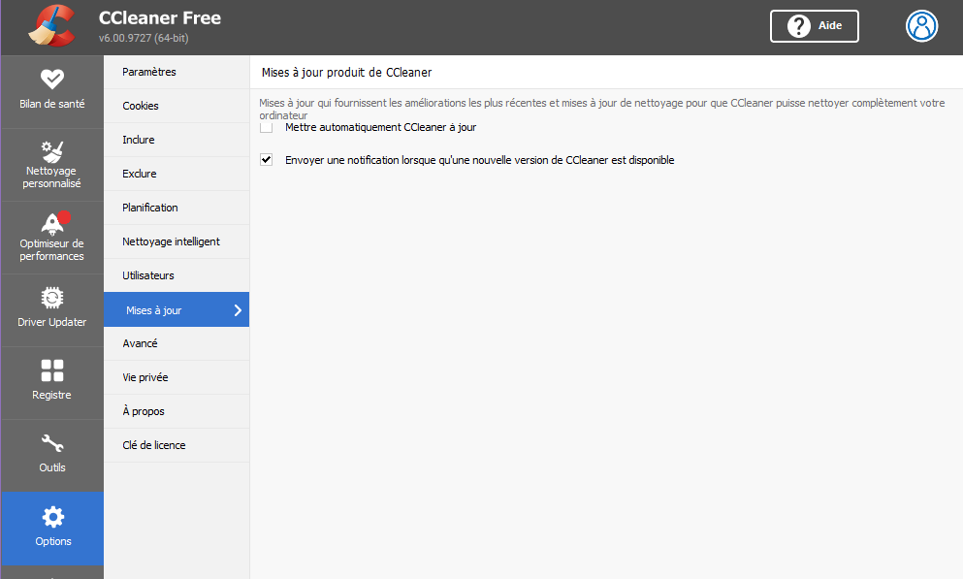963x579 pixels.
Task: Click the Aide help button
Action: (815, 26)
